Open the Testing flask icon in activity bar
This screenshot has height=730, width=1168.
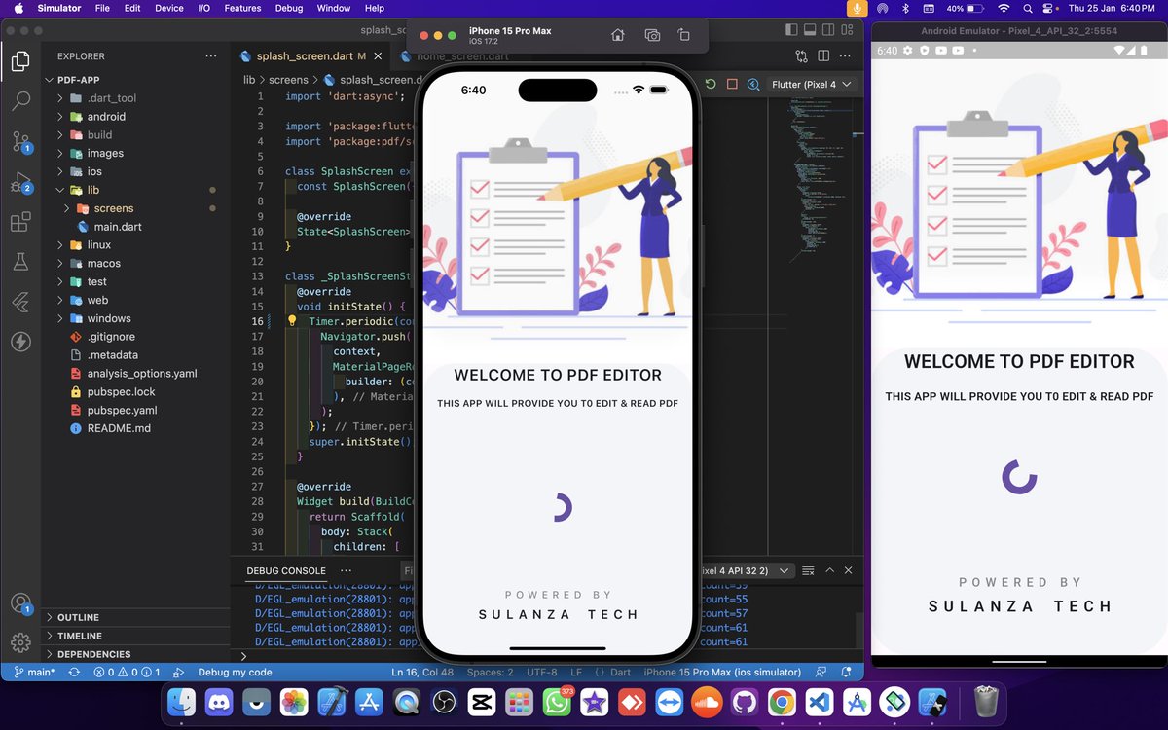(x=19, y=262)
